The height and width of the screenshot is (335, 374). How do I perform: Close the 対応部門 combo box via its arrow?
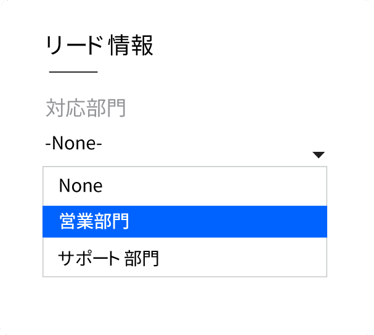318,155
